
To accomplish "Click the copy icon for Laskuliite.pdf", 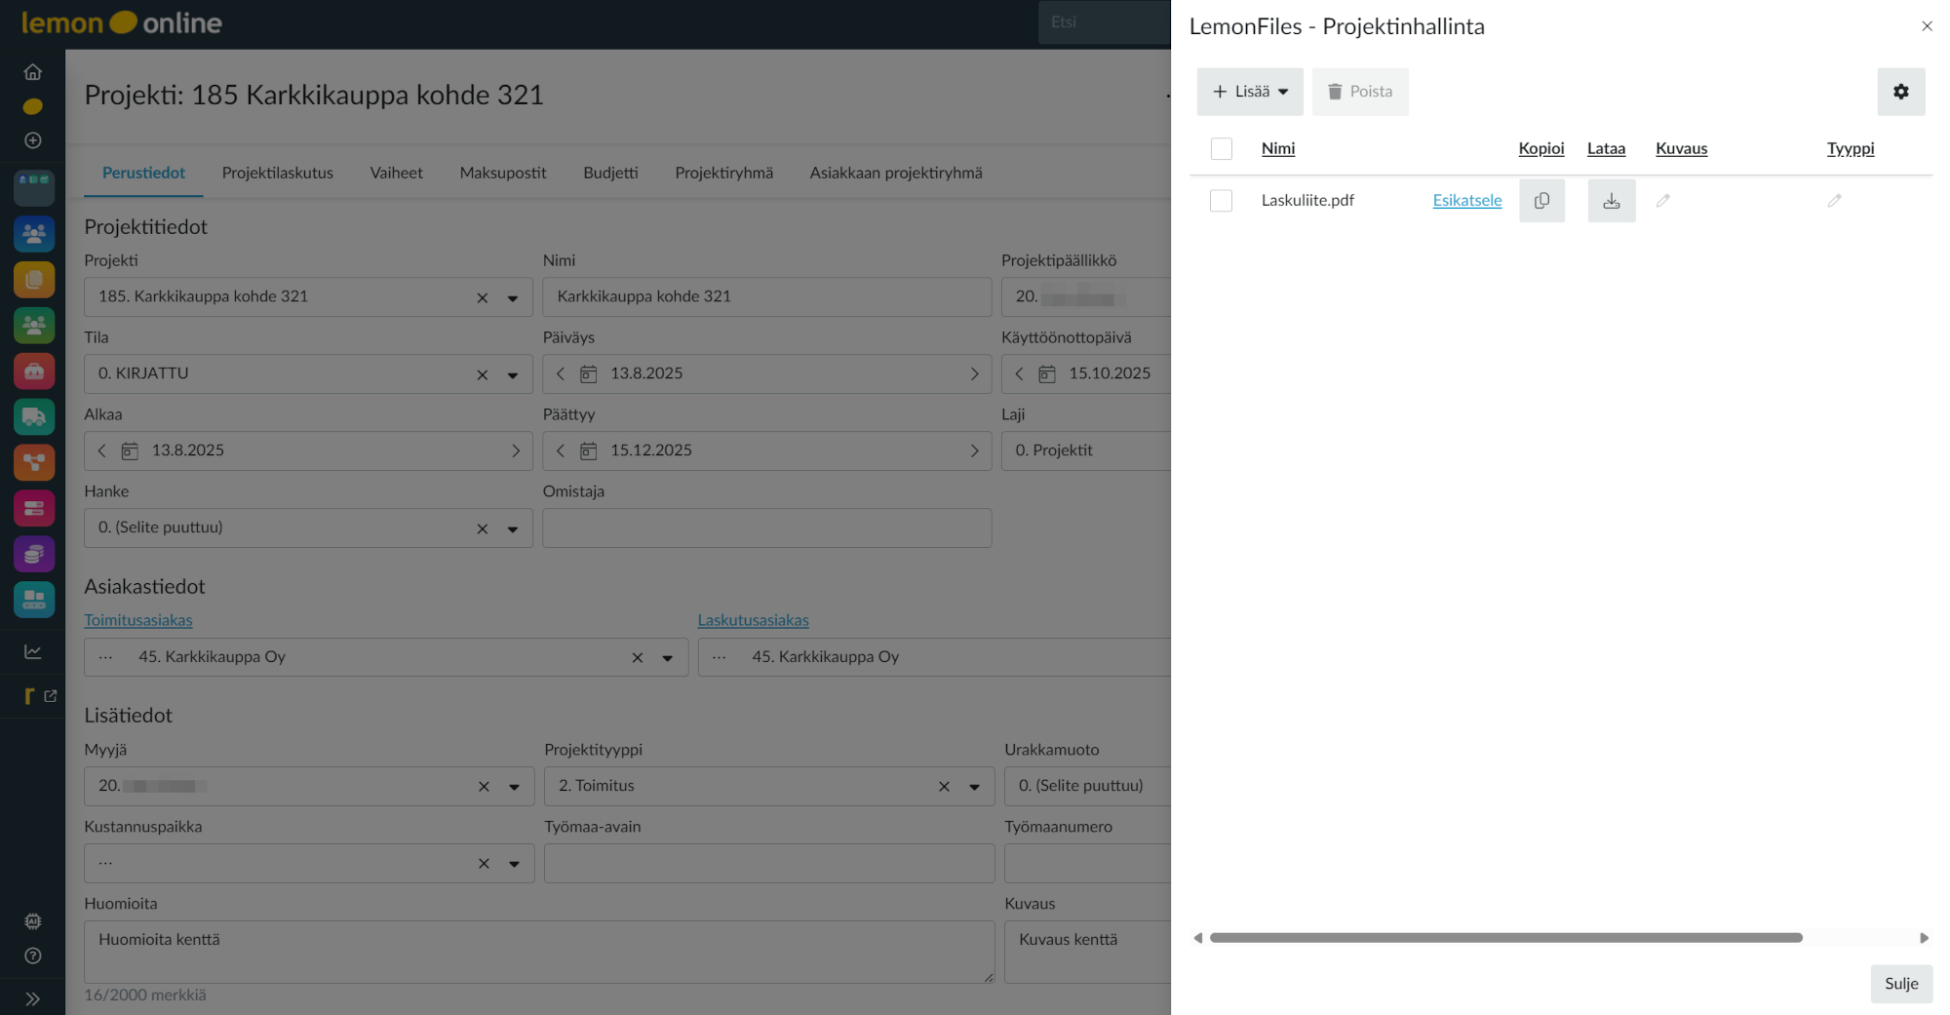I will coord(1541,201).
